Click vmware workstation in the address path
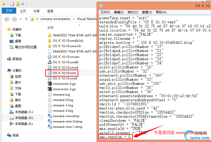Screen dimensions: 211x142 pos(55,19)
